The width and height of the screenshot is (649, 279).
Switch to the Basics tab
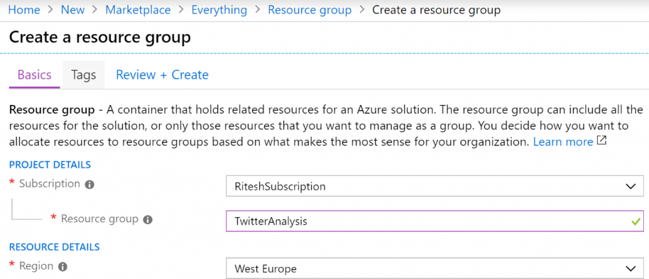[x=34, y=75]
